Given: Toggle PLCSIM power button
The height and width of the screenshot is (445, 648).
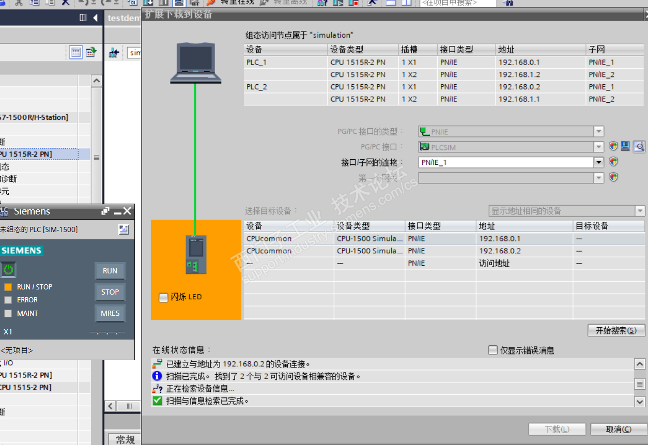Looking at the screenshot, I should click(x=8, y=269).
